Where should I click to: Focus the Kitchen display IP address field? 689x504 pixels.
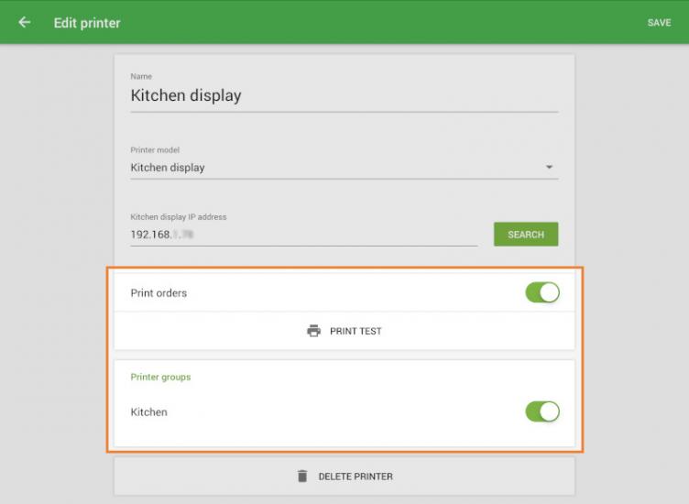[x=302, y=235]
